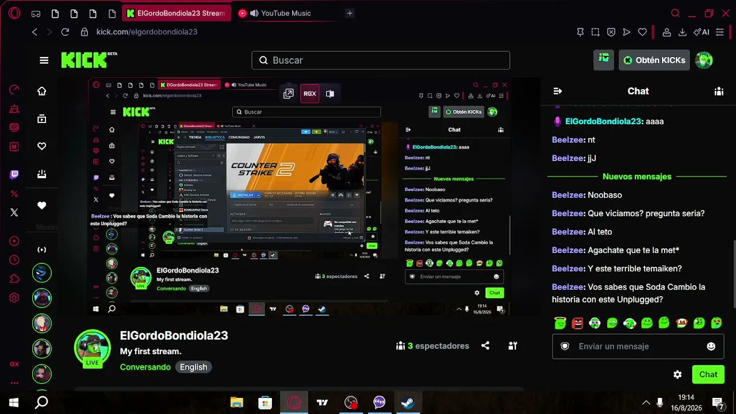The width and height of the screenshot is (736, 414).
Task: Open the Conversando category link
Action: pyautogui.click(x=145, y=367)
